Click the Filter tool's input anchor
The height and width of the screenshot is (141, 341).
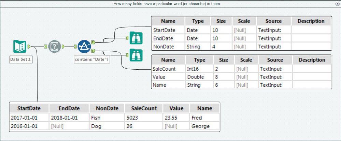(75, 47)
